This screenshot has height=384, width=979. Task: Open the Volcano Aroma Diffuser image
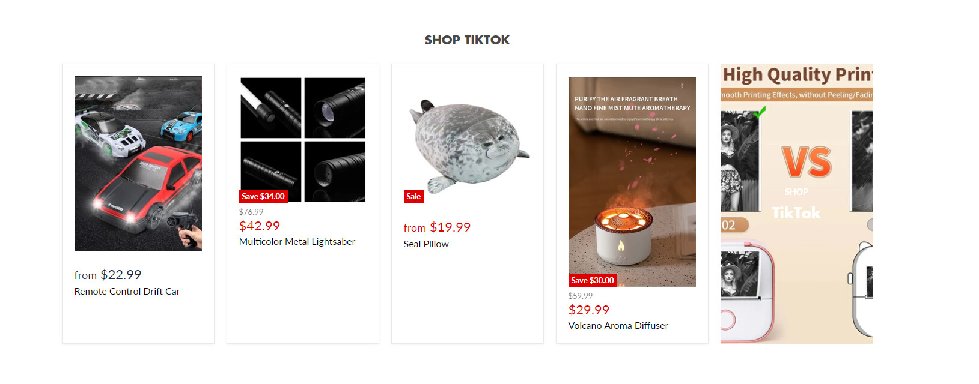632,181
